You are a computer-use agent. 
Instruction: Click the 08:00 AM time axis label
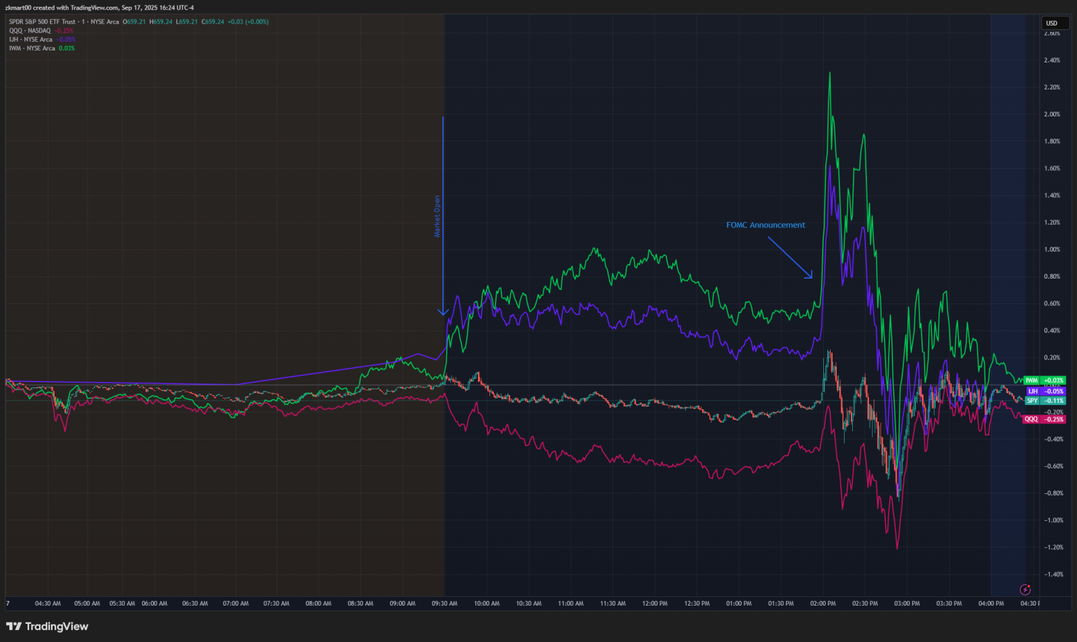(318, 604)
